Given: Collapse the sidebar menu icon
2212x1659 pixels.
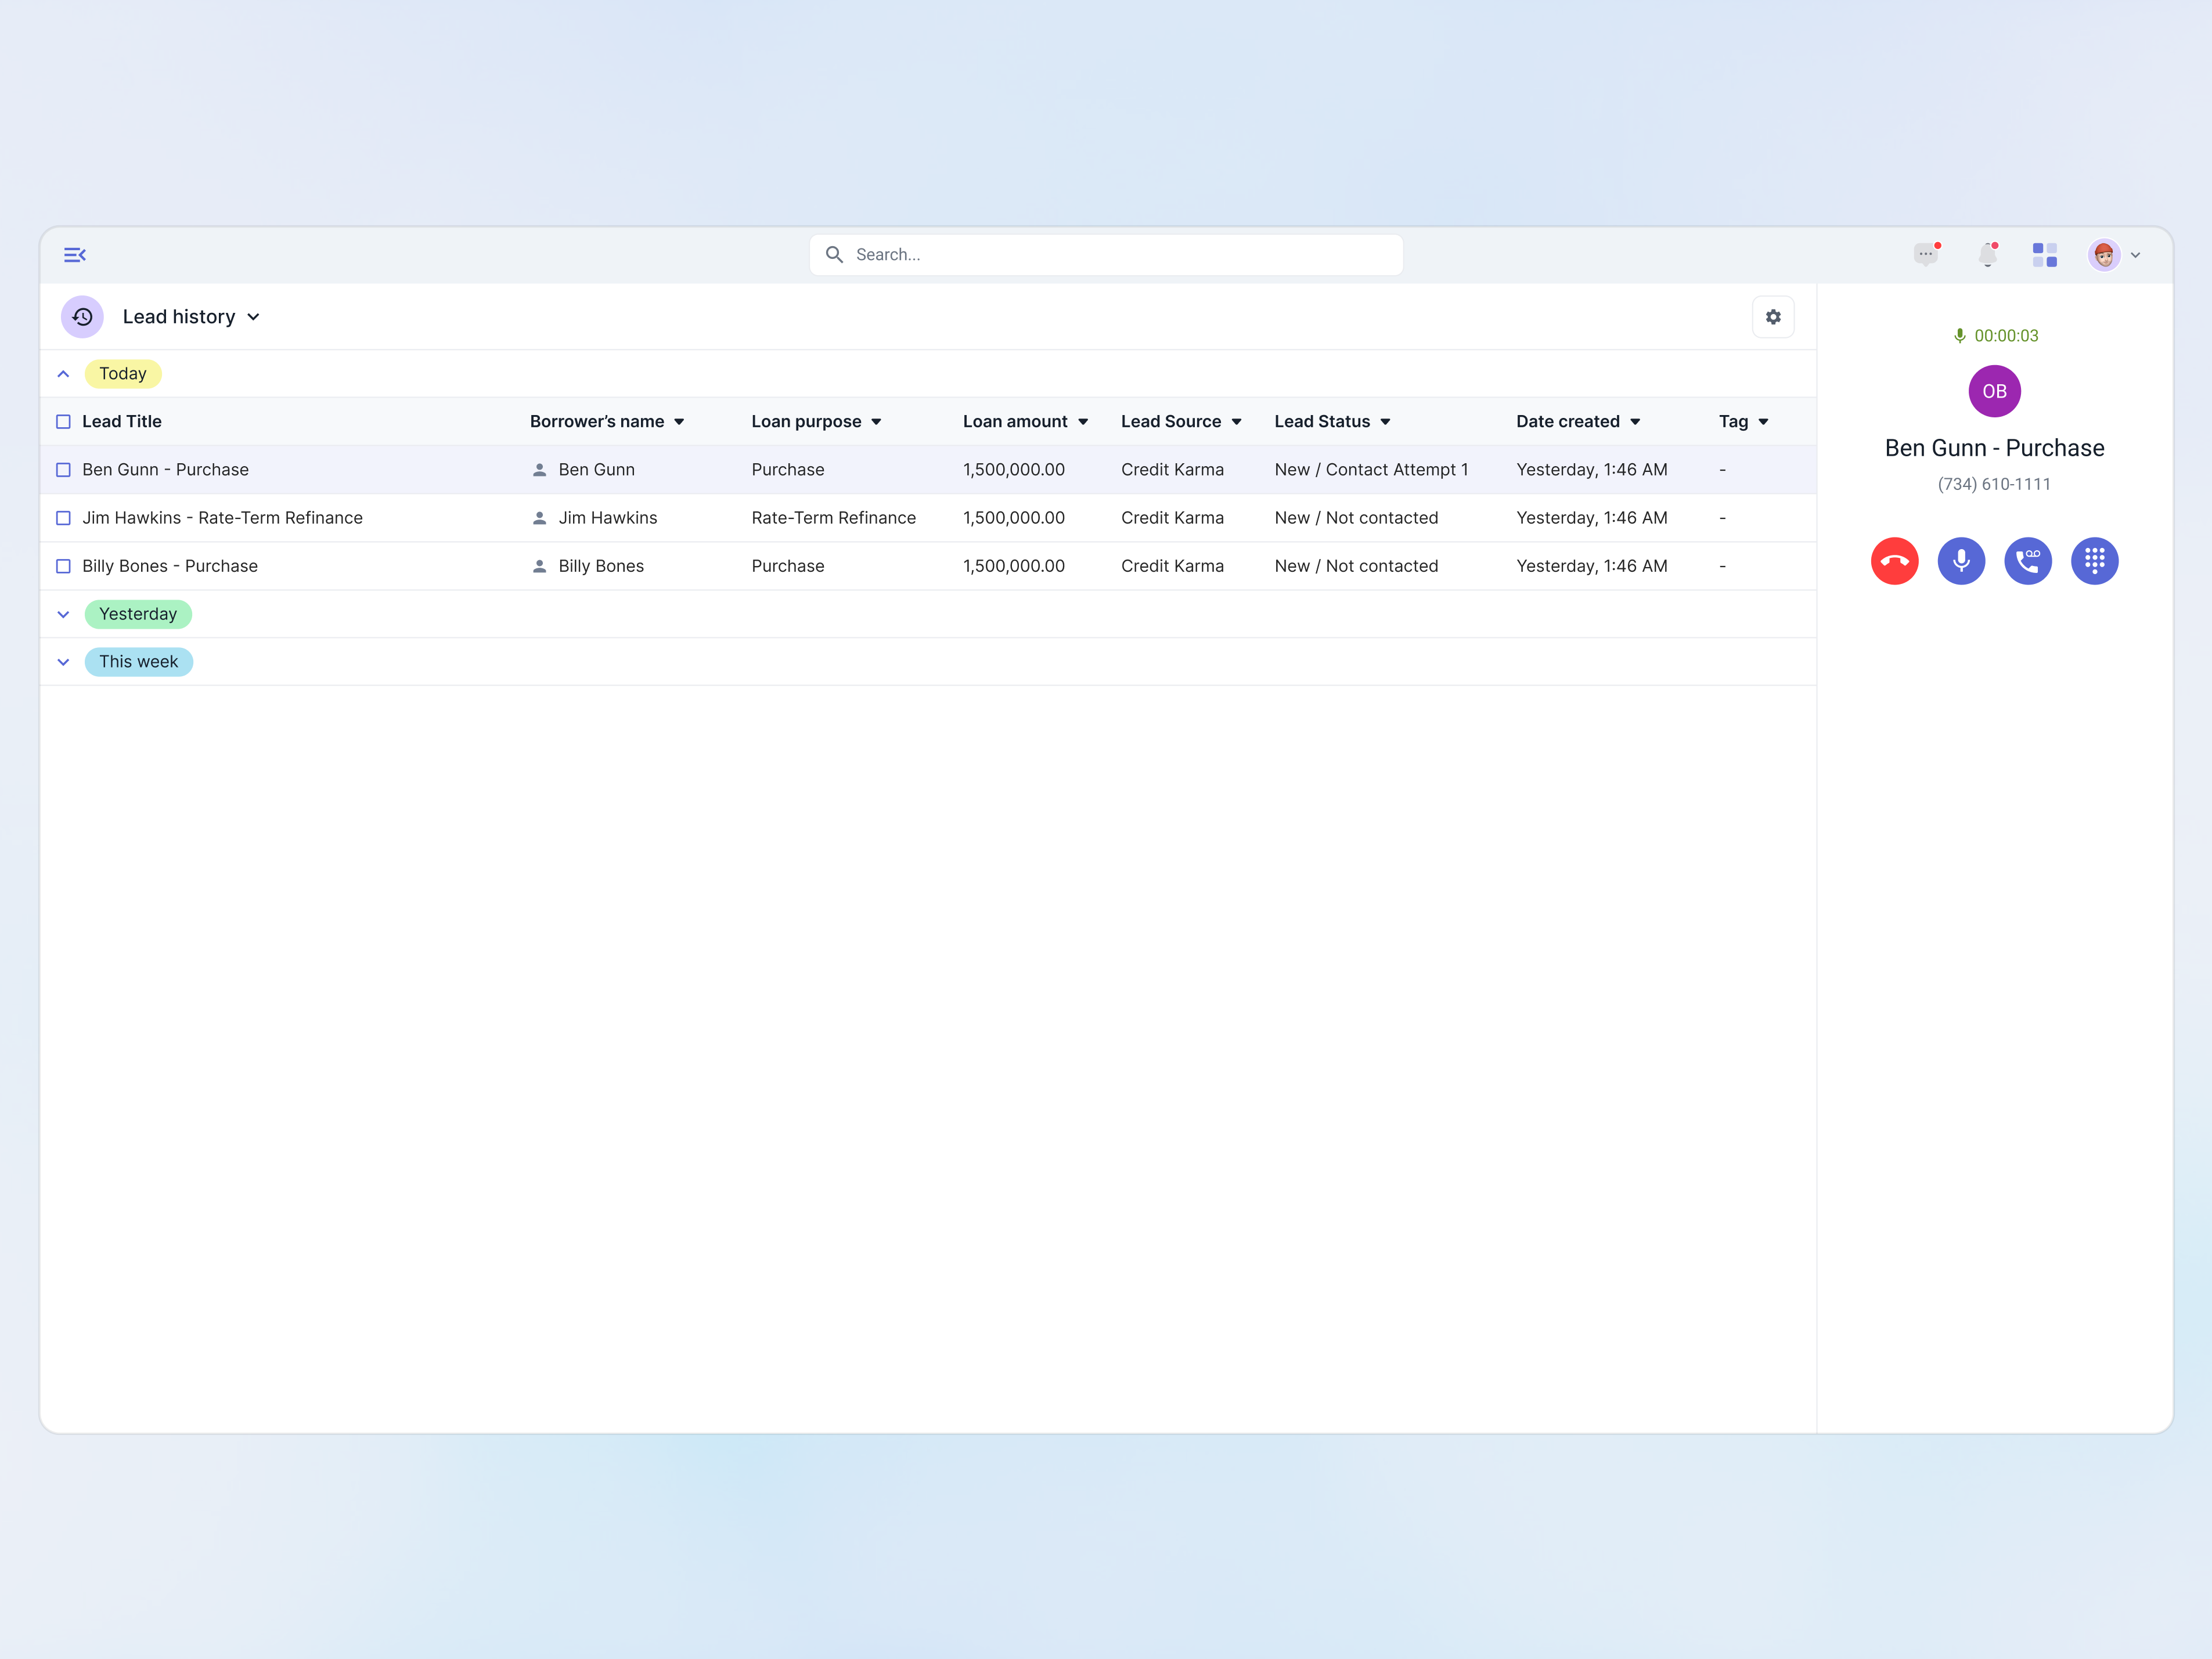Looking at the screenshot, I should pyautogui.click(x=75, y=255).
